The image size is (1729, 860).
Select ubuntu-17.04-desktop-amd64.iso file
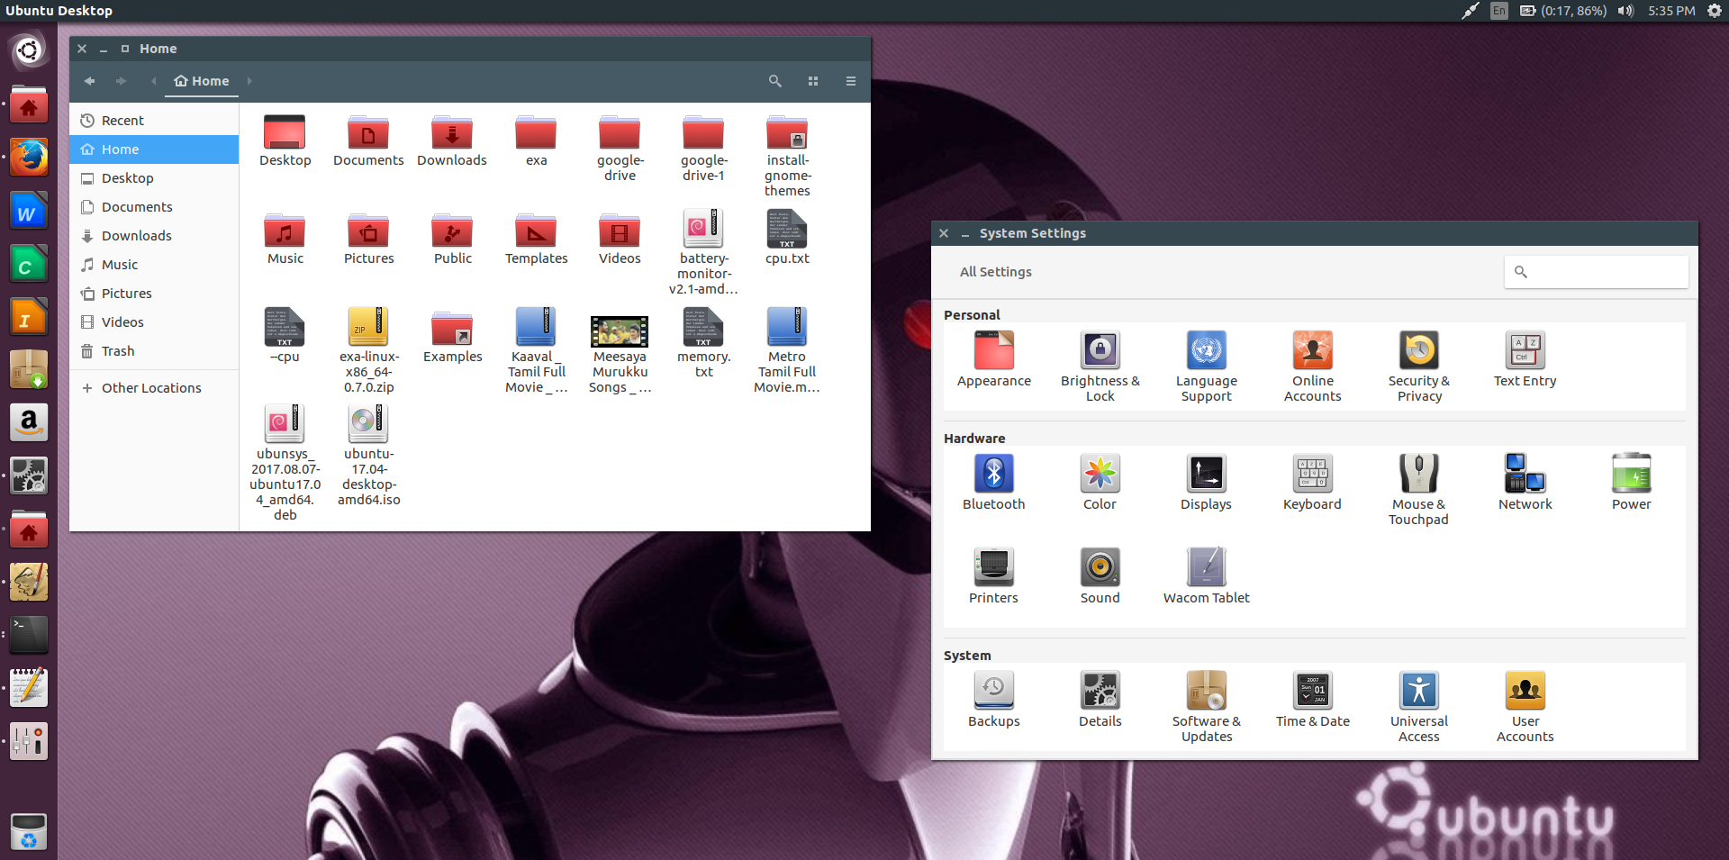tap(368, 455)
